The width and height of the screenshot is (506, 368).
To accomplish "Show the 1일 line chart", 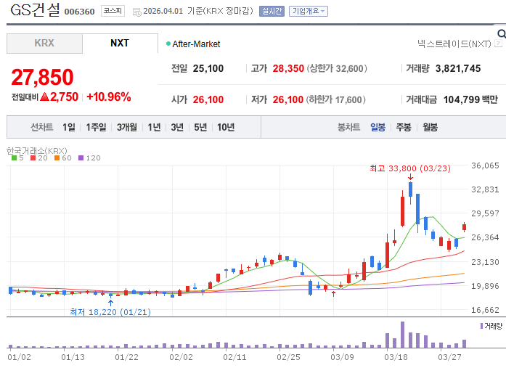I will 69,128.
